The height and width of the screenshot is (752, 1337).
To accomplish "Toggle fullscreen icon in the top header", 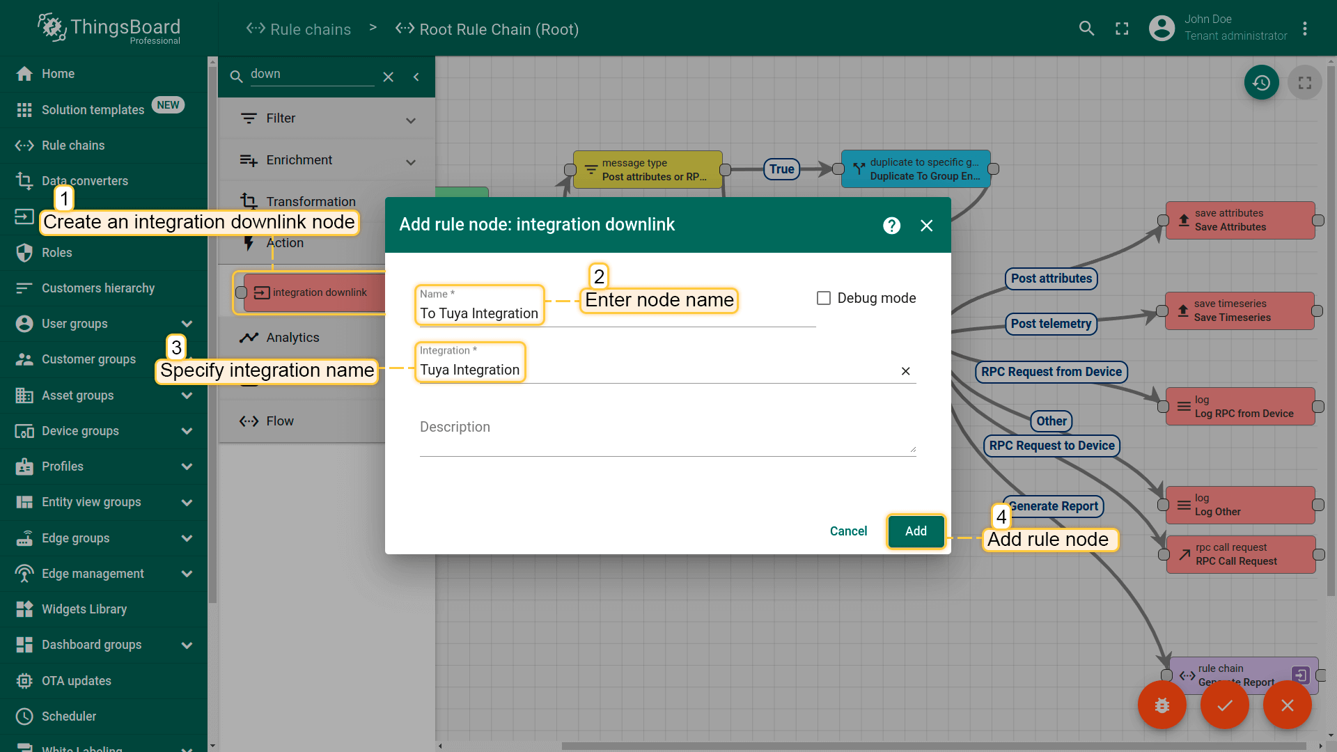I will click(1122, 29).
